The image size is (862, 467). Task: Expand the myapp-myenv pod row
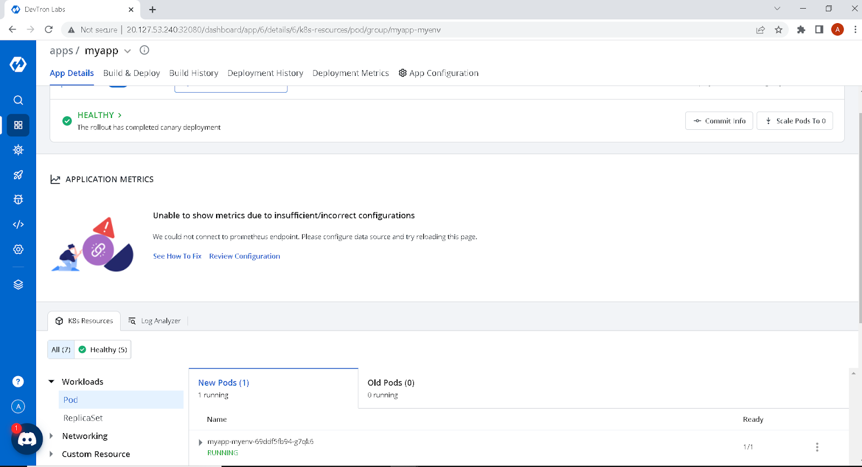tap(200, 442)
